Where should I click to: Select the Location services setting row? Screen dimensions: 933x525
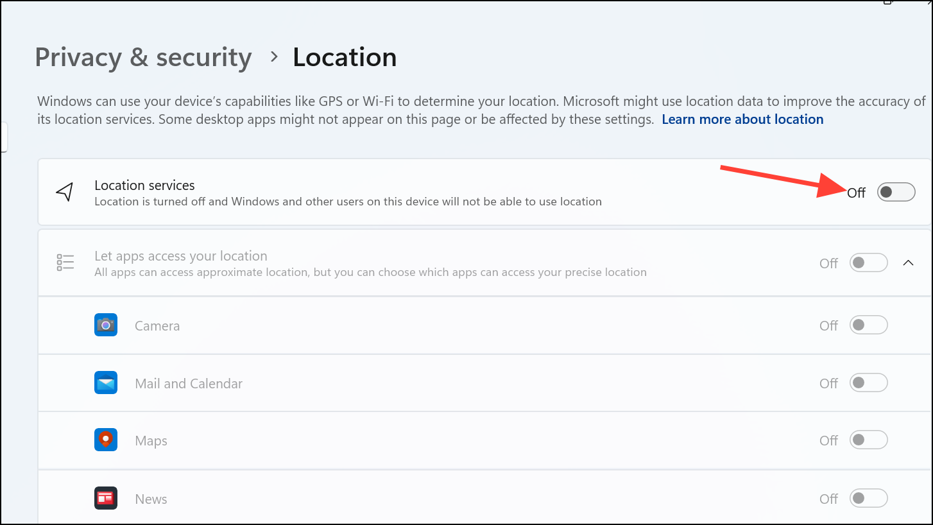click(484, 192)
